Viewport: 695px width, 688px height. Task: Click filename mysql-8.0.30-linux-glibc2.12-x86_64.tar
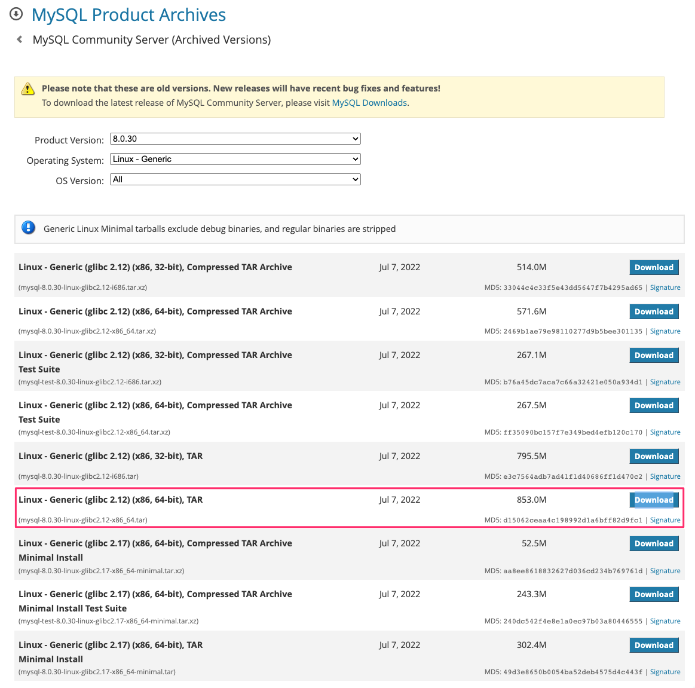point(83,520)
